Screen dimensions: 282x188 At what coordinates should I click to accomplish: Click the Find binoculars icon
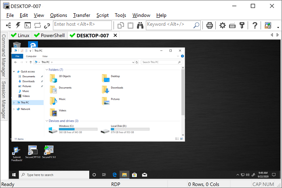140,25
